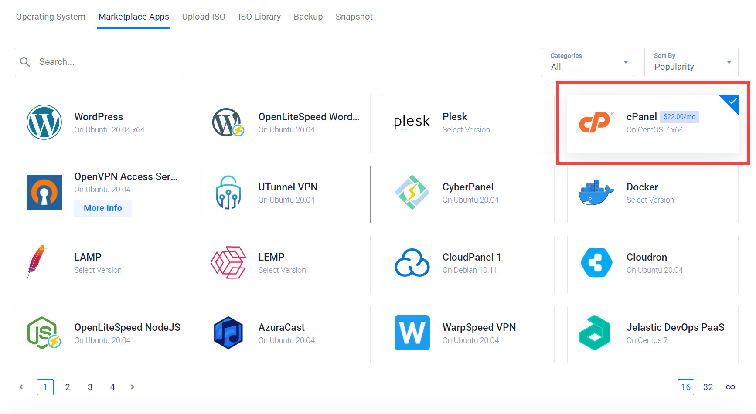Open the Categories dropdown

click(588, 62)
